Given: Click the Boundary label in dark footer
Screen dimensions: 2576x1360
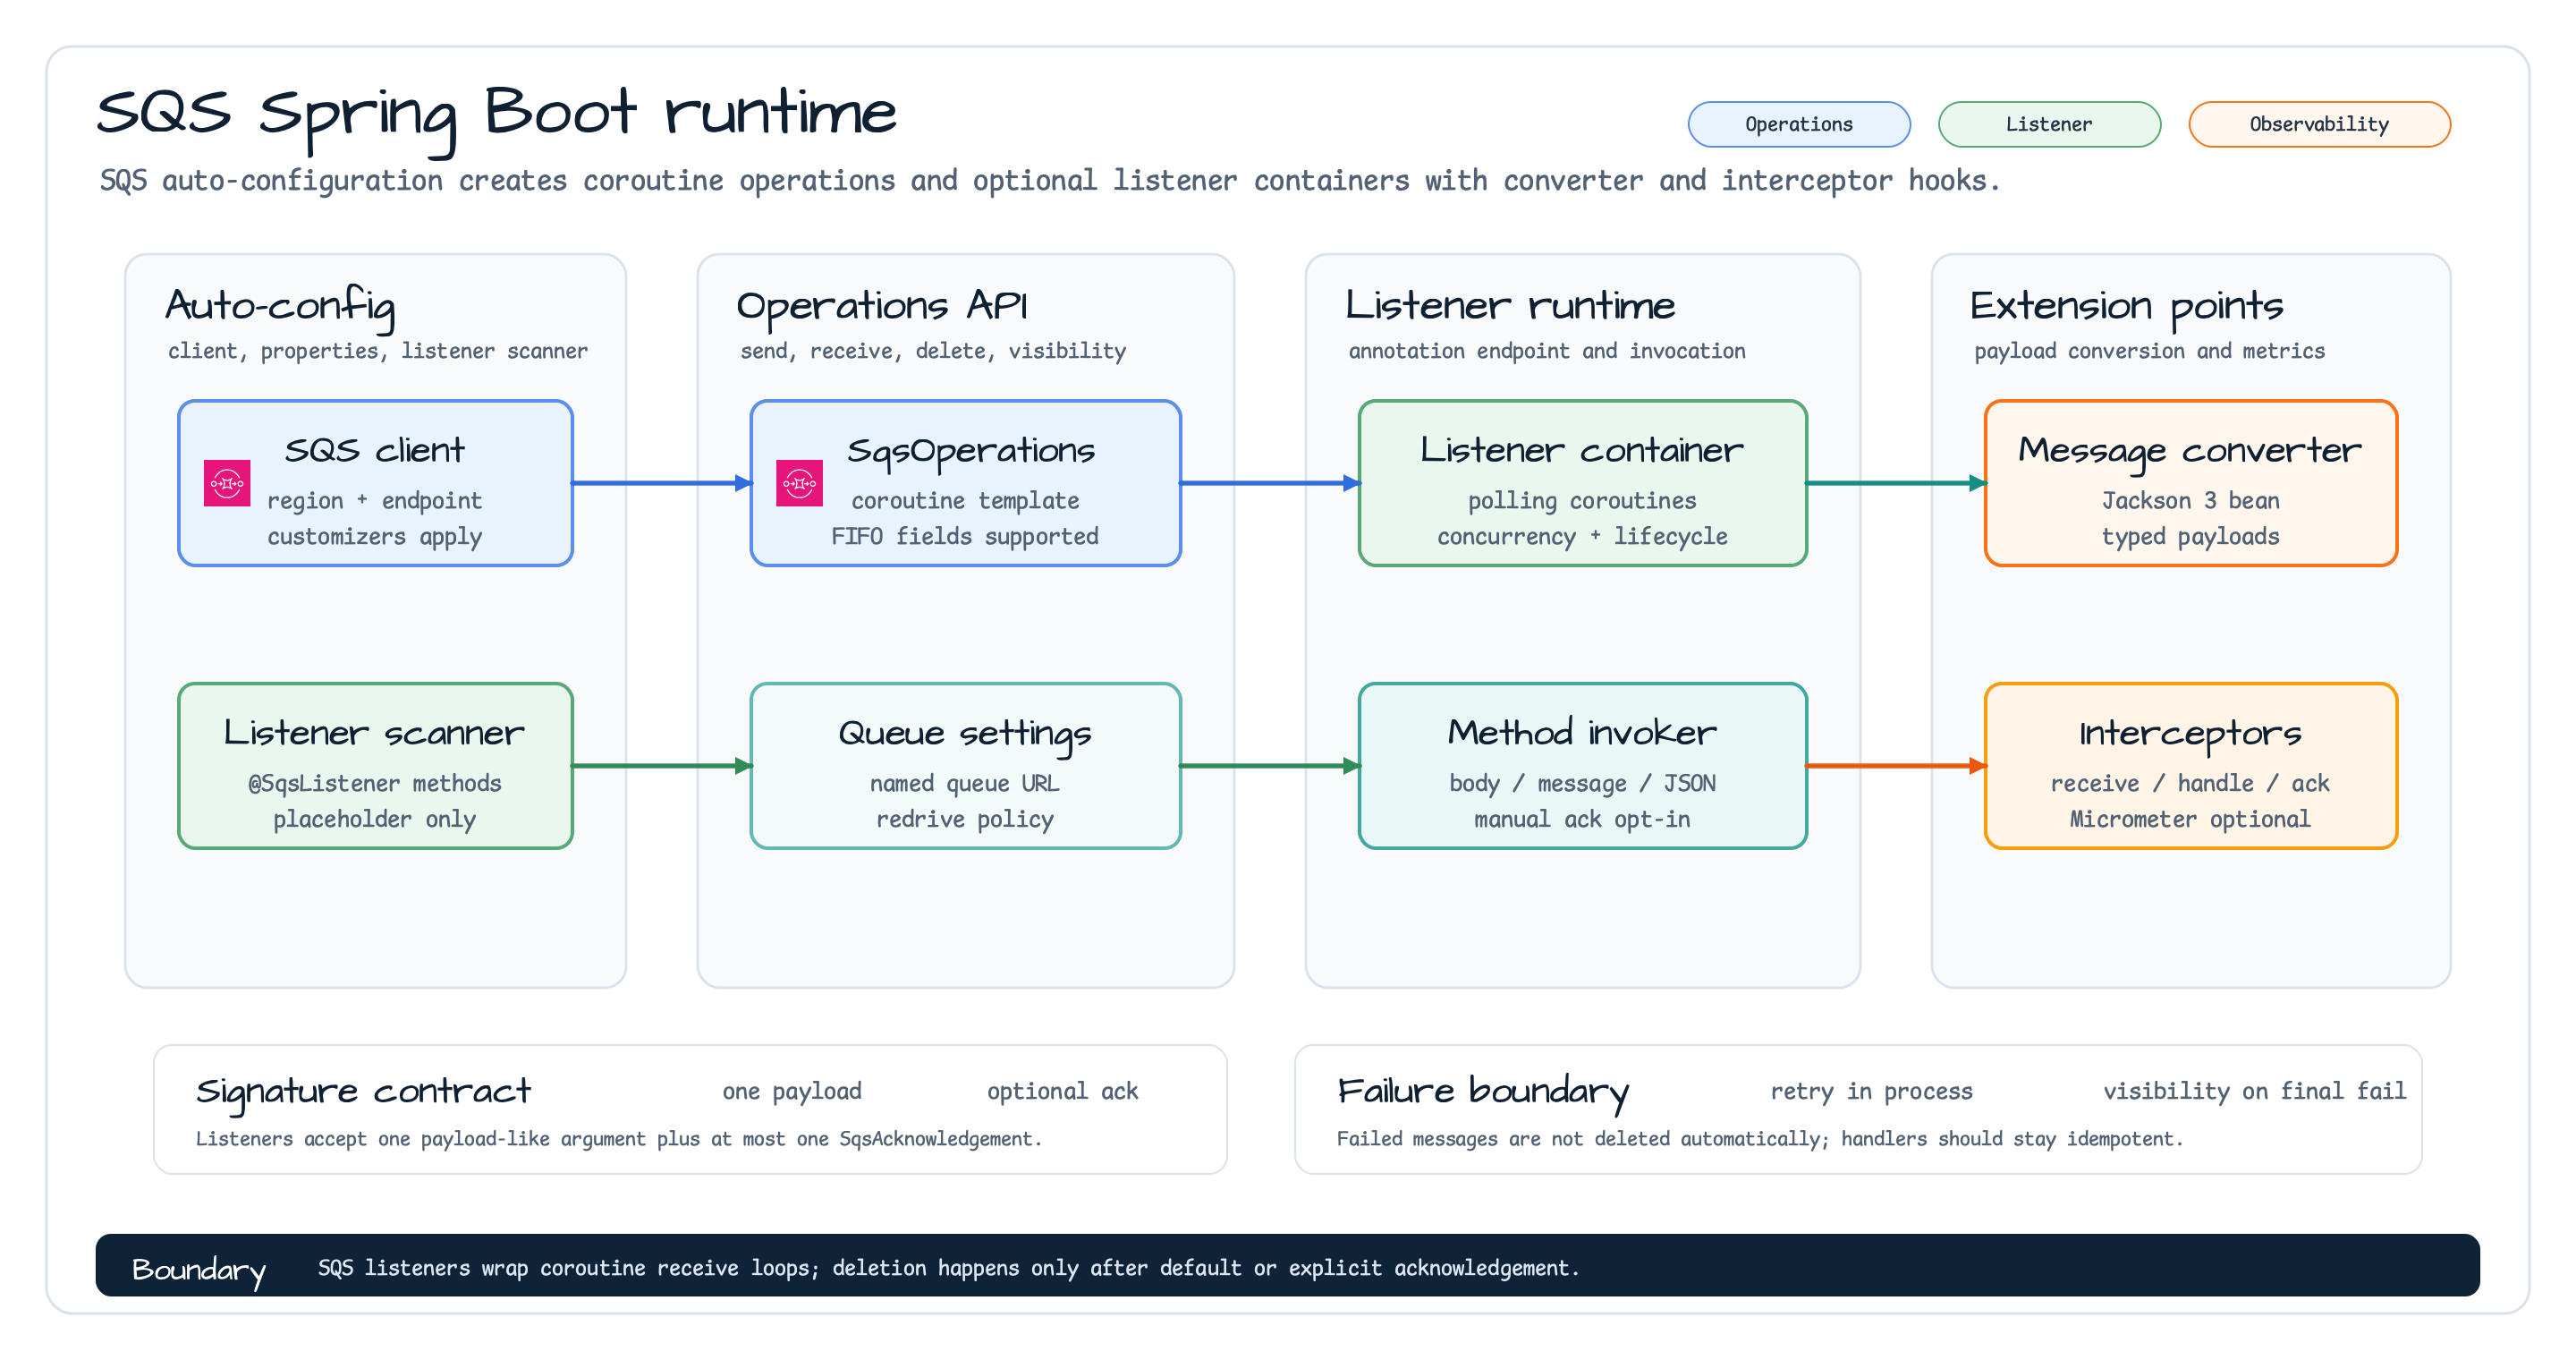Looking at the screenshot, I should (198, 1270).
